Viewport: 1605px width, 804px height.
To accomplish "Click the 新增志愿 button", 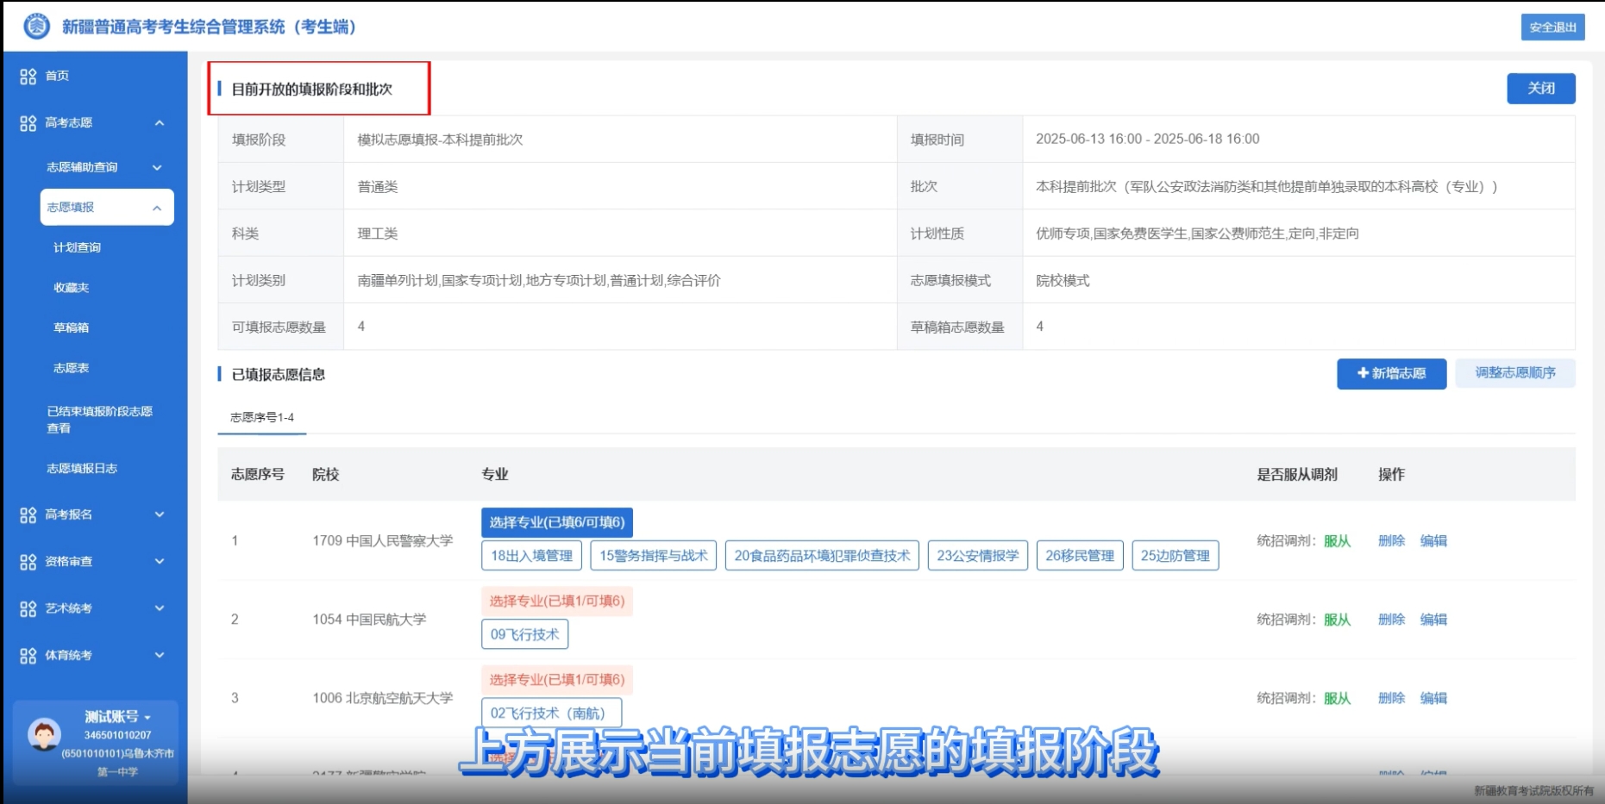I will (x=1391, y=374).
